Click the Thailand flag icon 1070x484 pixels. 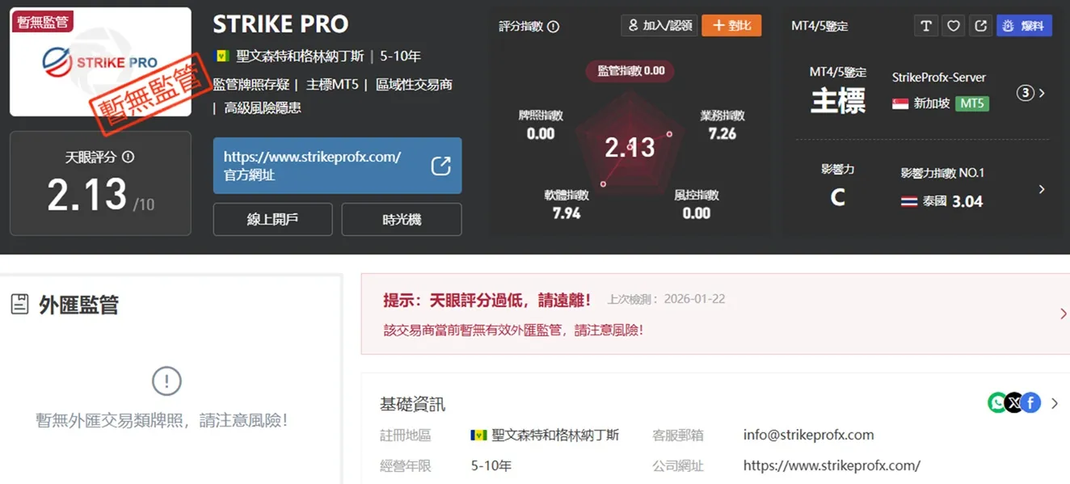[909, 201]
